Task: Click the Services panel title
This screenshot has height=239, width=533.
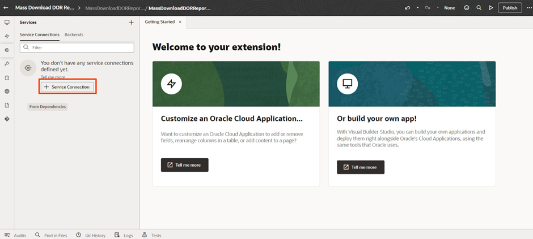Action: point(28,23)
